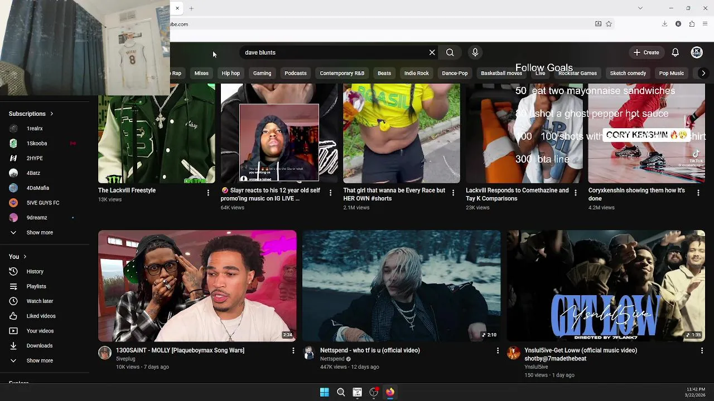Open Windows taskbar search
This screenshot has height=401, width=714.
(x=341, y=392)
